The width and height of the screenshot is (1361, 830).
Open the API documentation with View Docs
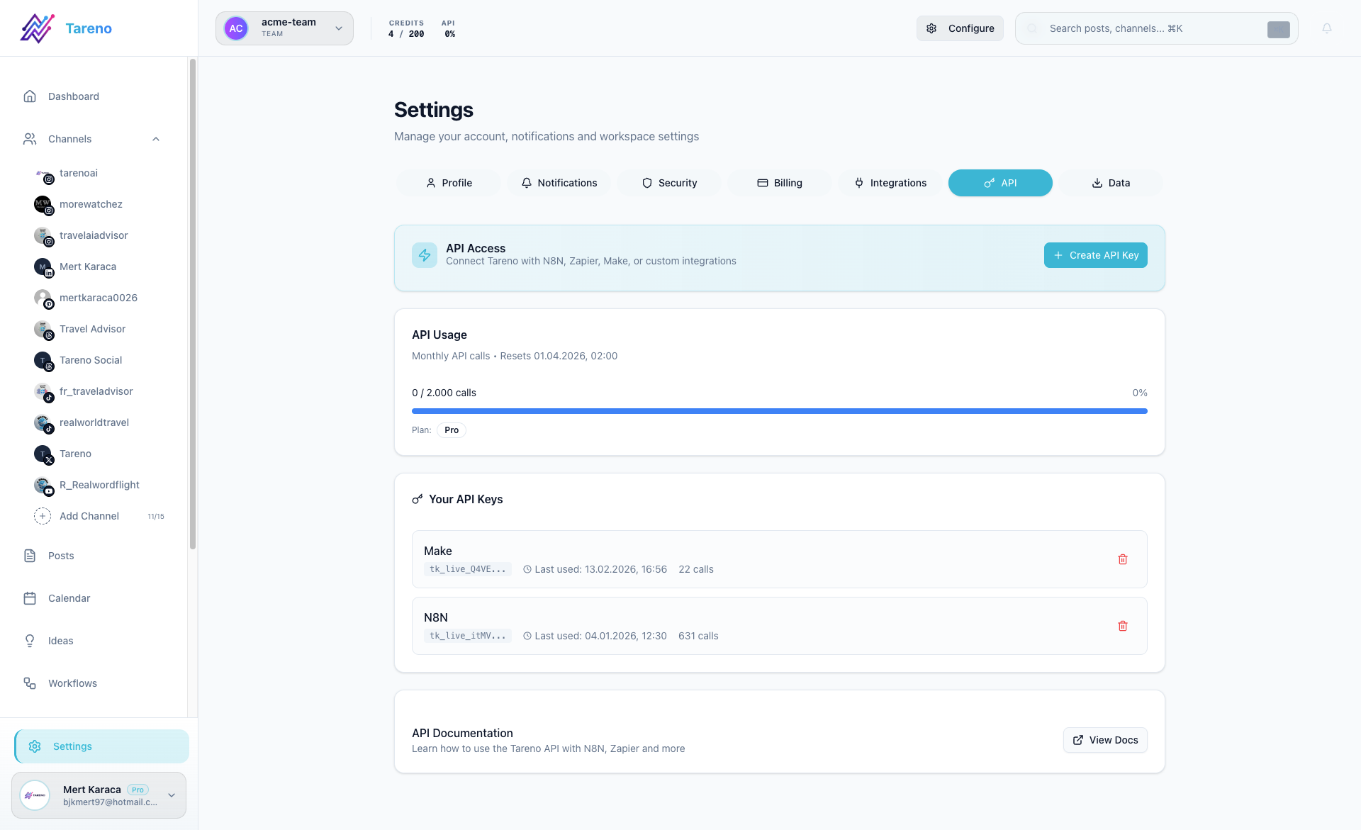[x=1104, y=740]
